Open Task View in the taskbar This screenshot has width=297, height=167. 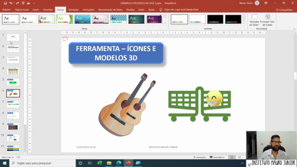pos(90,163)
